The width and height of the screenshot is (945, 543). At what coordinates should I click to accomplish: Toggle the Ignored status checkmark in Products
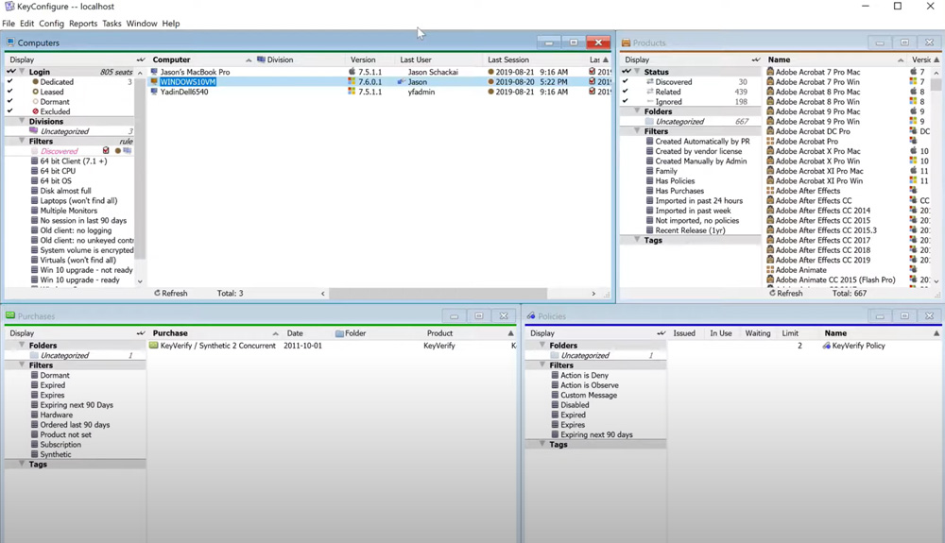coord(625,101)
